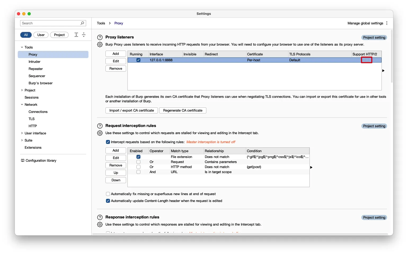Select the 127.0.0.1:8888 listener row

tap(254, 60)
